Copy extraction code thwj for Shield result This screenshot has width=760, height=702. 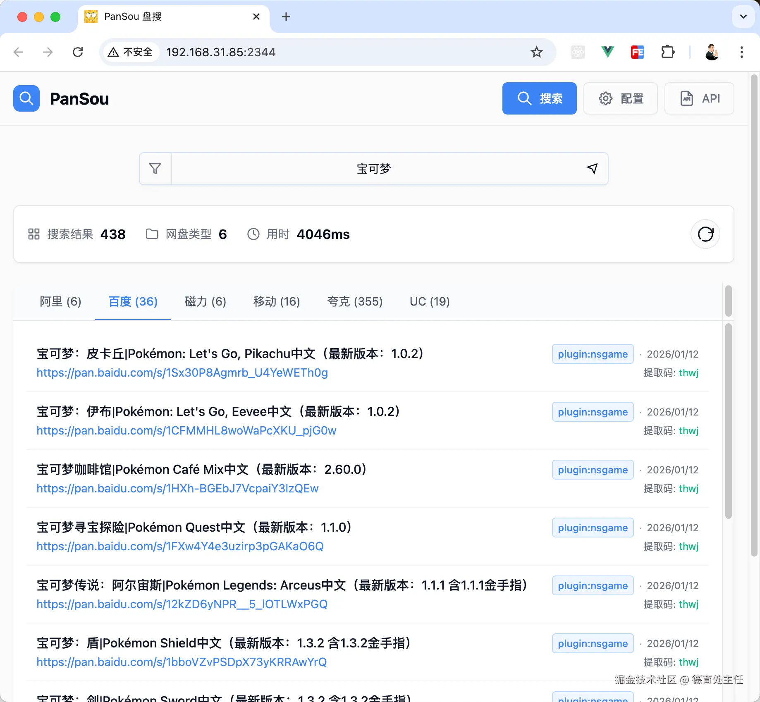[688, 662]
